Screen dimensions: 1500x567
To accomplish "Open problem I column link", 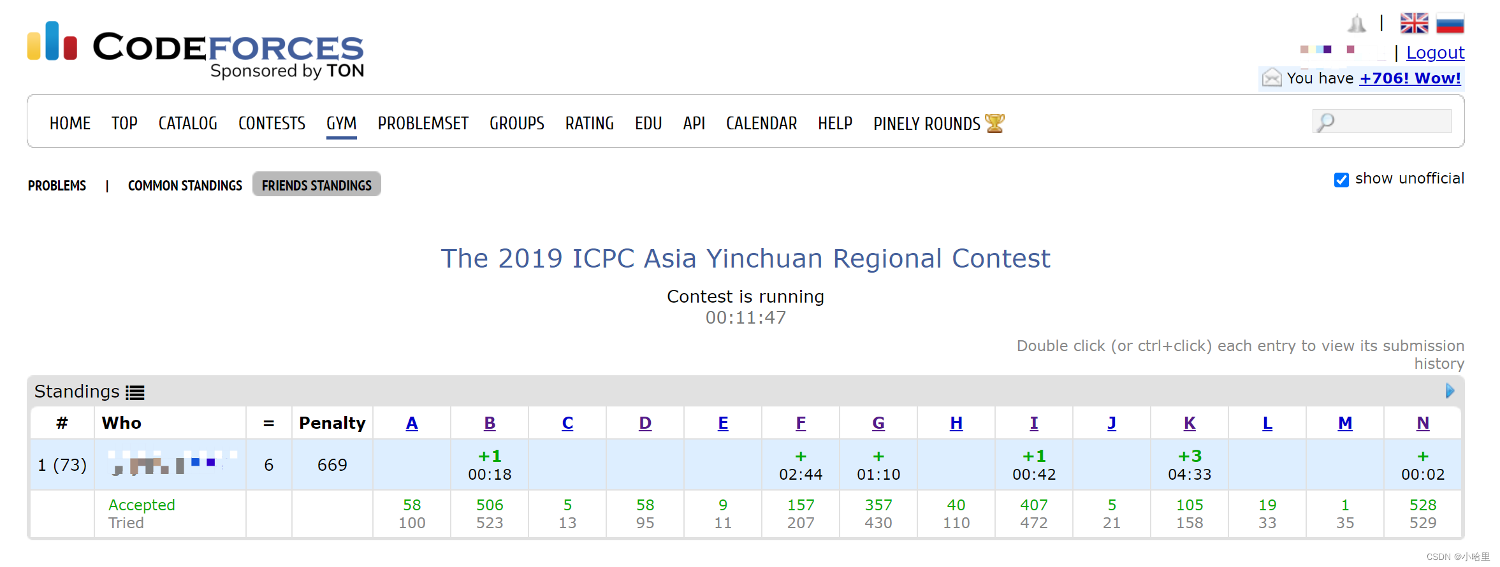I will point(1034,423).
